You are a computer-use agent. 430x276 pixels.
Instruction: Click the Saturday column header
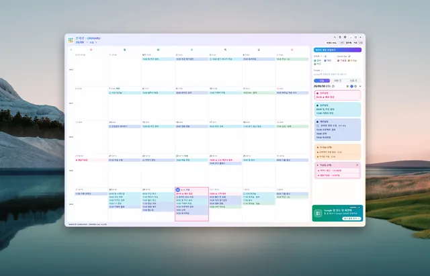tap(292, 50)
